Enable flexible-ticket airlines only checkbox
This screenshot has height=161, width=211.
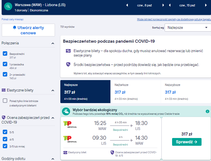5,101
